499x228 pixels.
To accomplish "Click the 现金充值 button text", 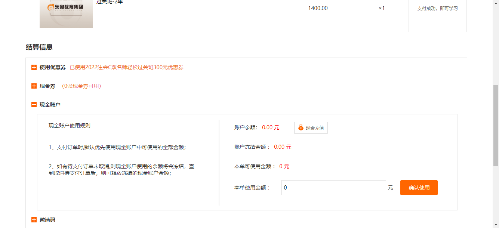I will coord(315,128).
